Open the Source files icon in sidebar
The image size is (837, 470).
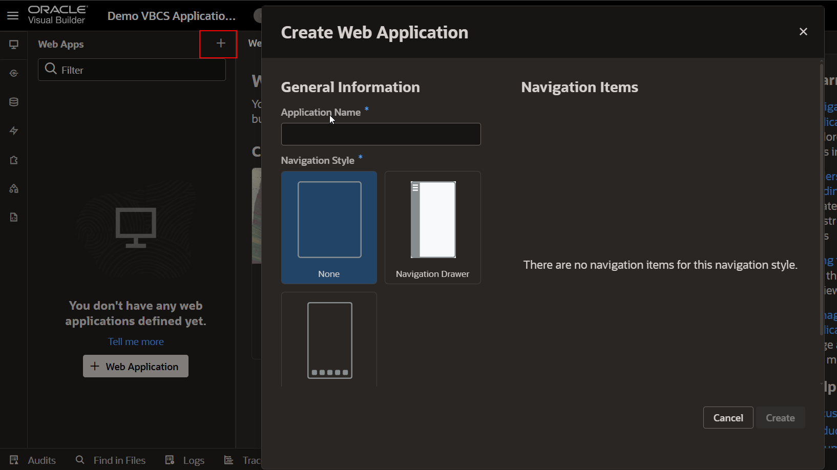pyautogui.click(x=14, y=217)
